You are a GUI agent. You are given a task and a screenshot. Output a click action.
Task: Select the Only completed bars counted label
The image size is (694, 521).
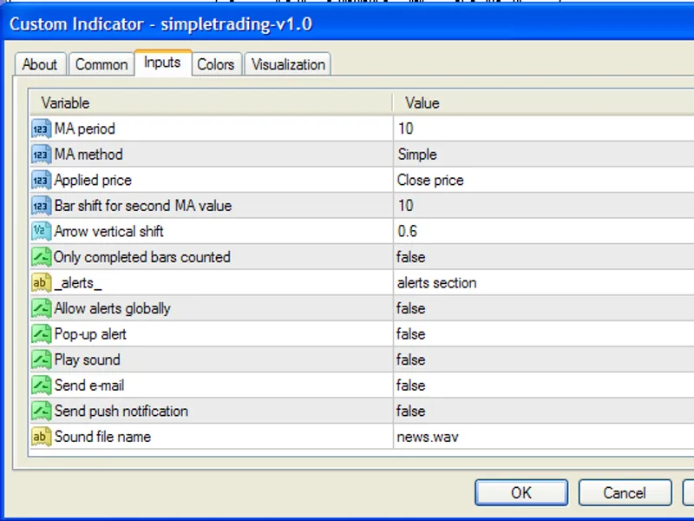click(x=142, y=257)
